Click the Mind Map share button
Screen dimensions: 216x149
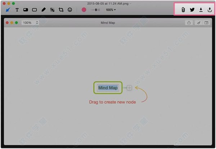tap(189, 23)
